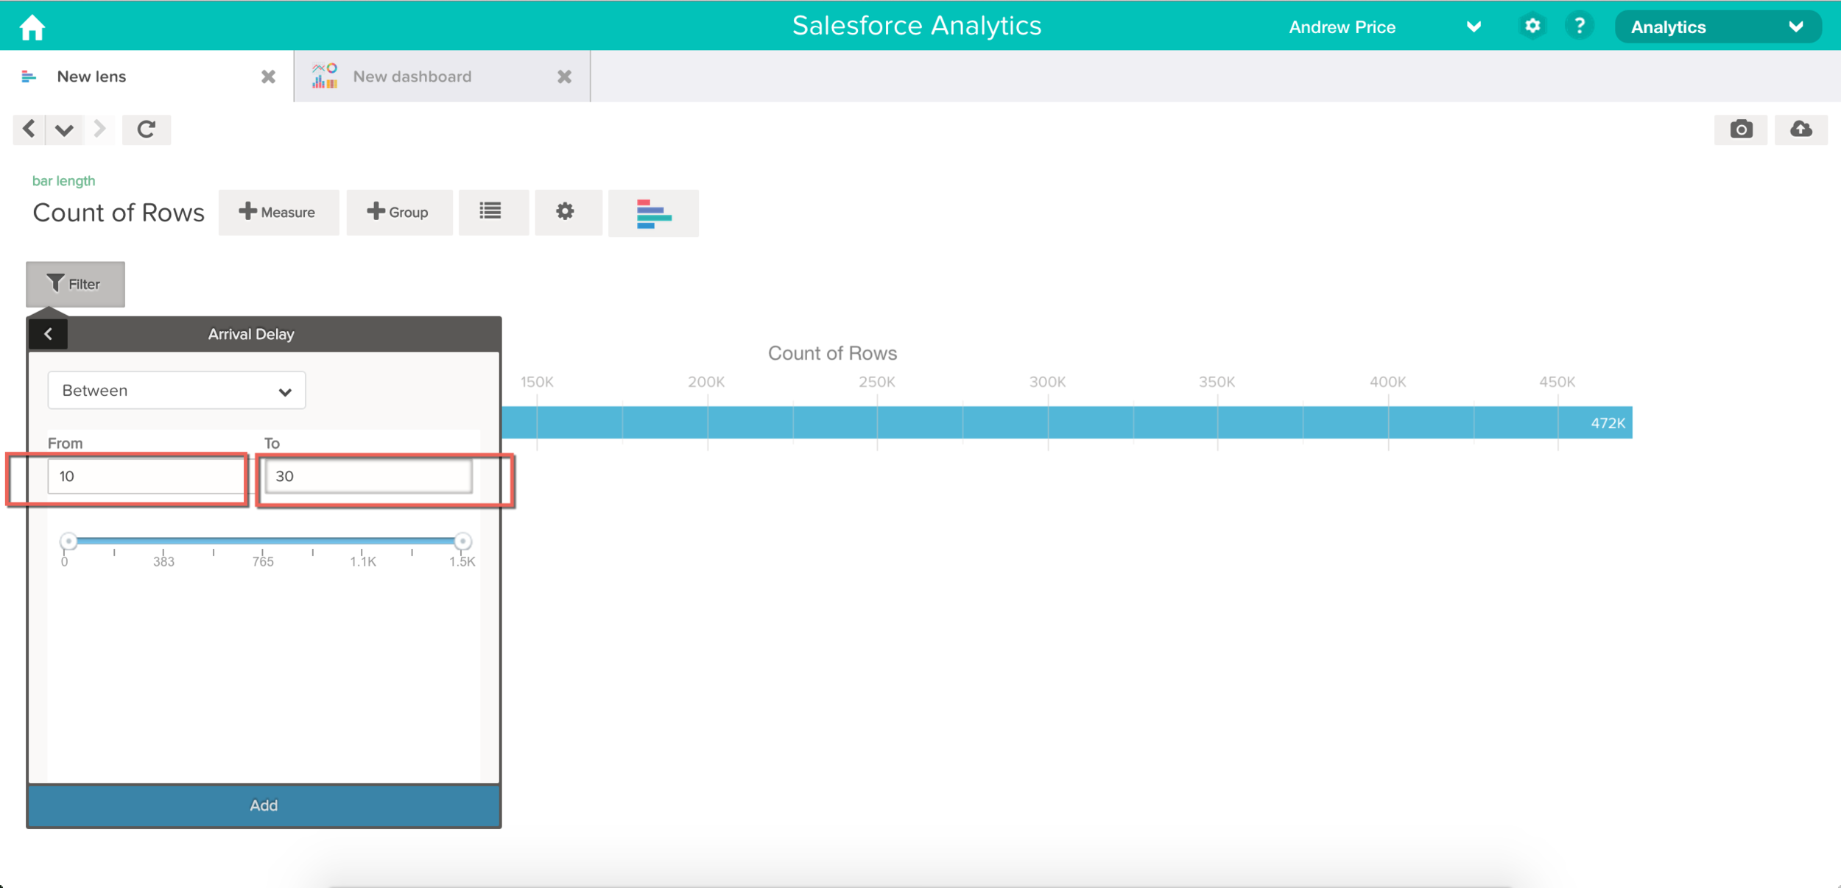Click the right range slider handle
The image size is (1841, 888).
[462, 541]
